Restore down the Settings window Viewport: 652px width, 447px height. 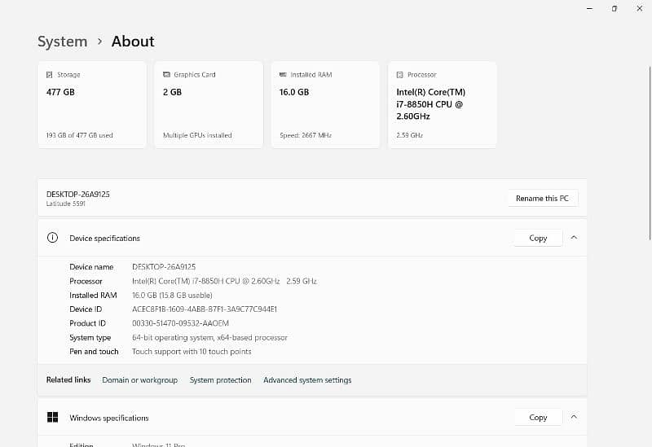(615, 8)
